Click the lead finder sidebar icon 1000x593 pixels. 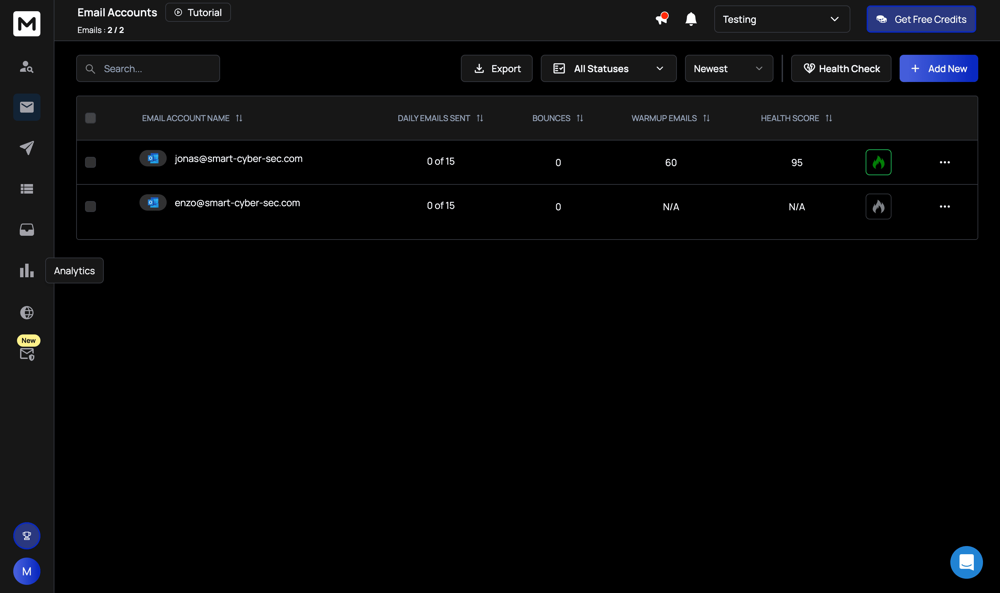point(27,66)
